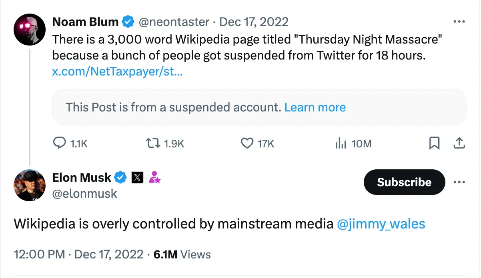Select the X affiliate badge on Elon's profile

tap(136, 177)
